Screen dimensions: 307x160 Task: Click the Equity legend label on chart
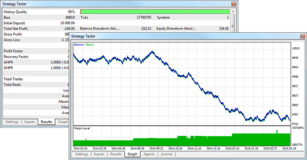pyautogui.click(x=90, y=44)
